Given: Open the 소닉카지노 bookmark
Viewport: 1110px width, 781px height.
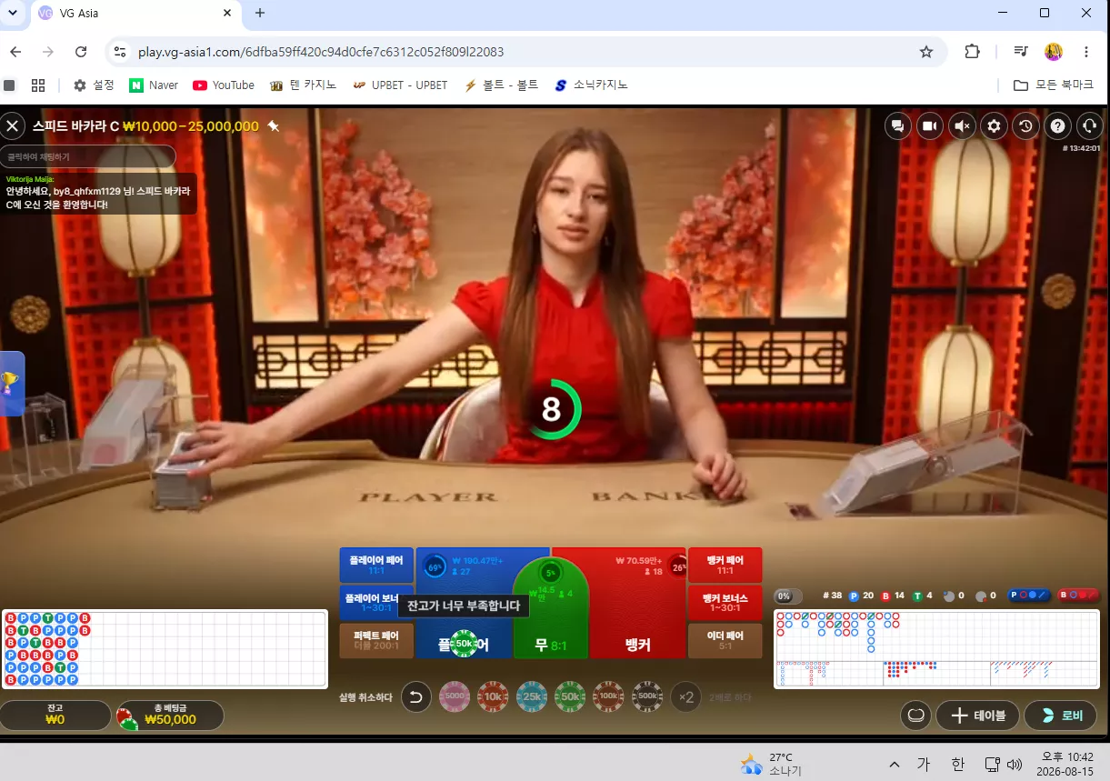Looking at the screenshot, I should pyautogui.click(x=591, y=85).
